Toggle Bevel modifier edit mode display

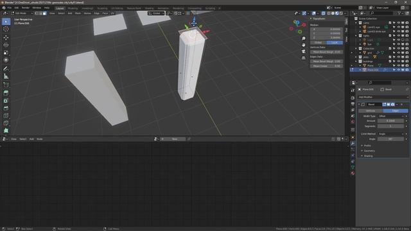point(384,105)
